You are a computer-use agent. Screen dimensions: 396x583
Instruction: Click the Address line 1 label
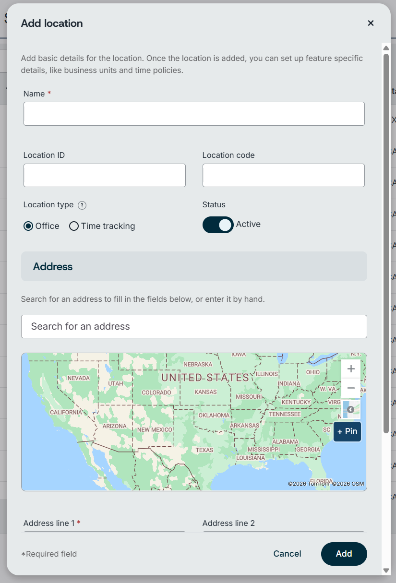pyautogui.click(x=52, y=523)
